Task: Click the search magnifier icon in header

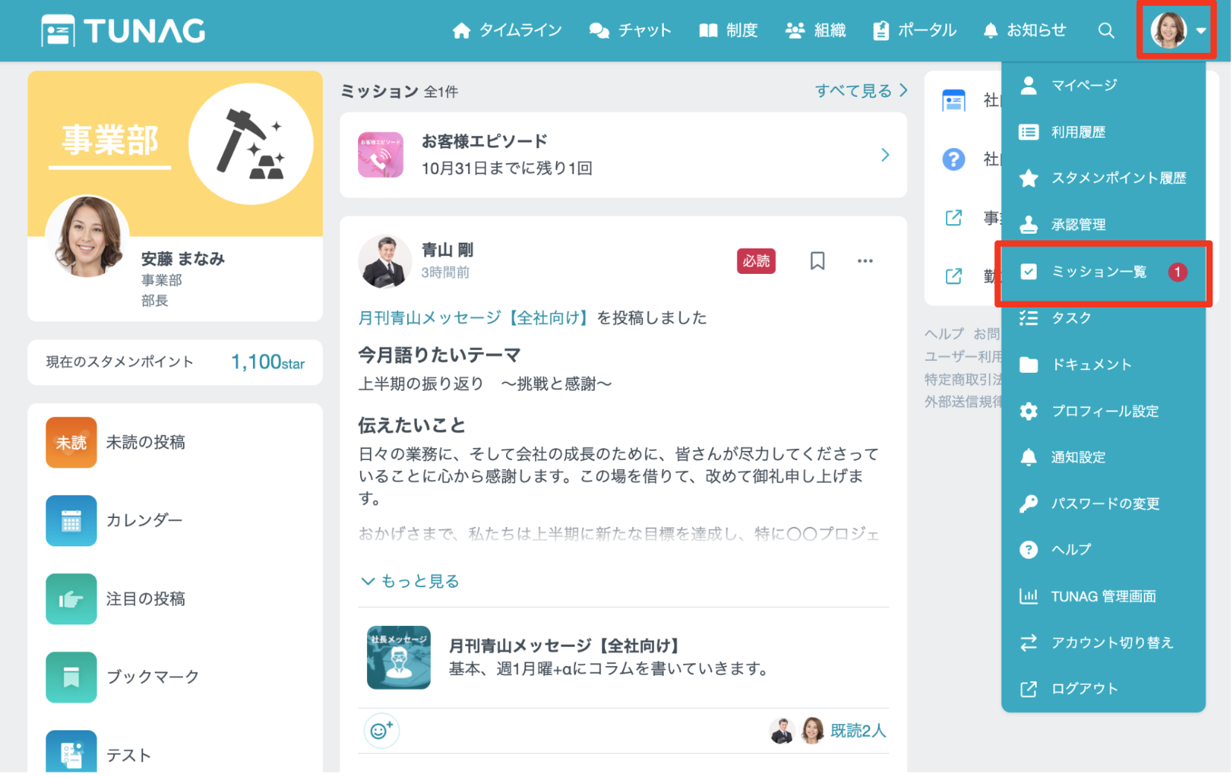Action: point(1106,31)
